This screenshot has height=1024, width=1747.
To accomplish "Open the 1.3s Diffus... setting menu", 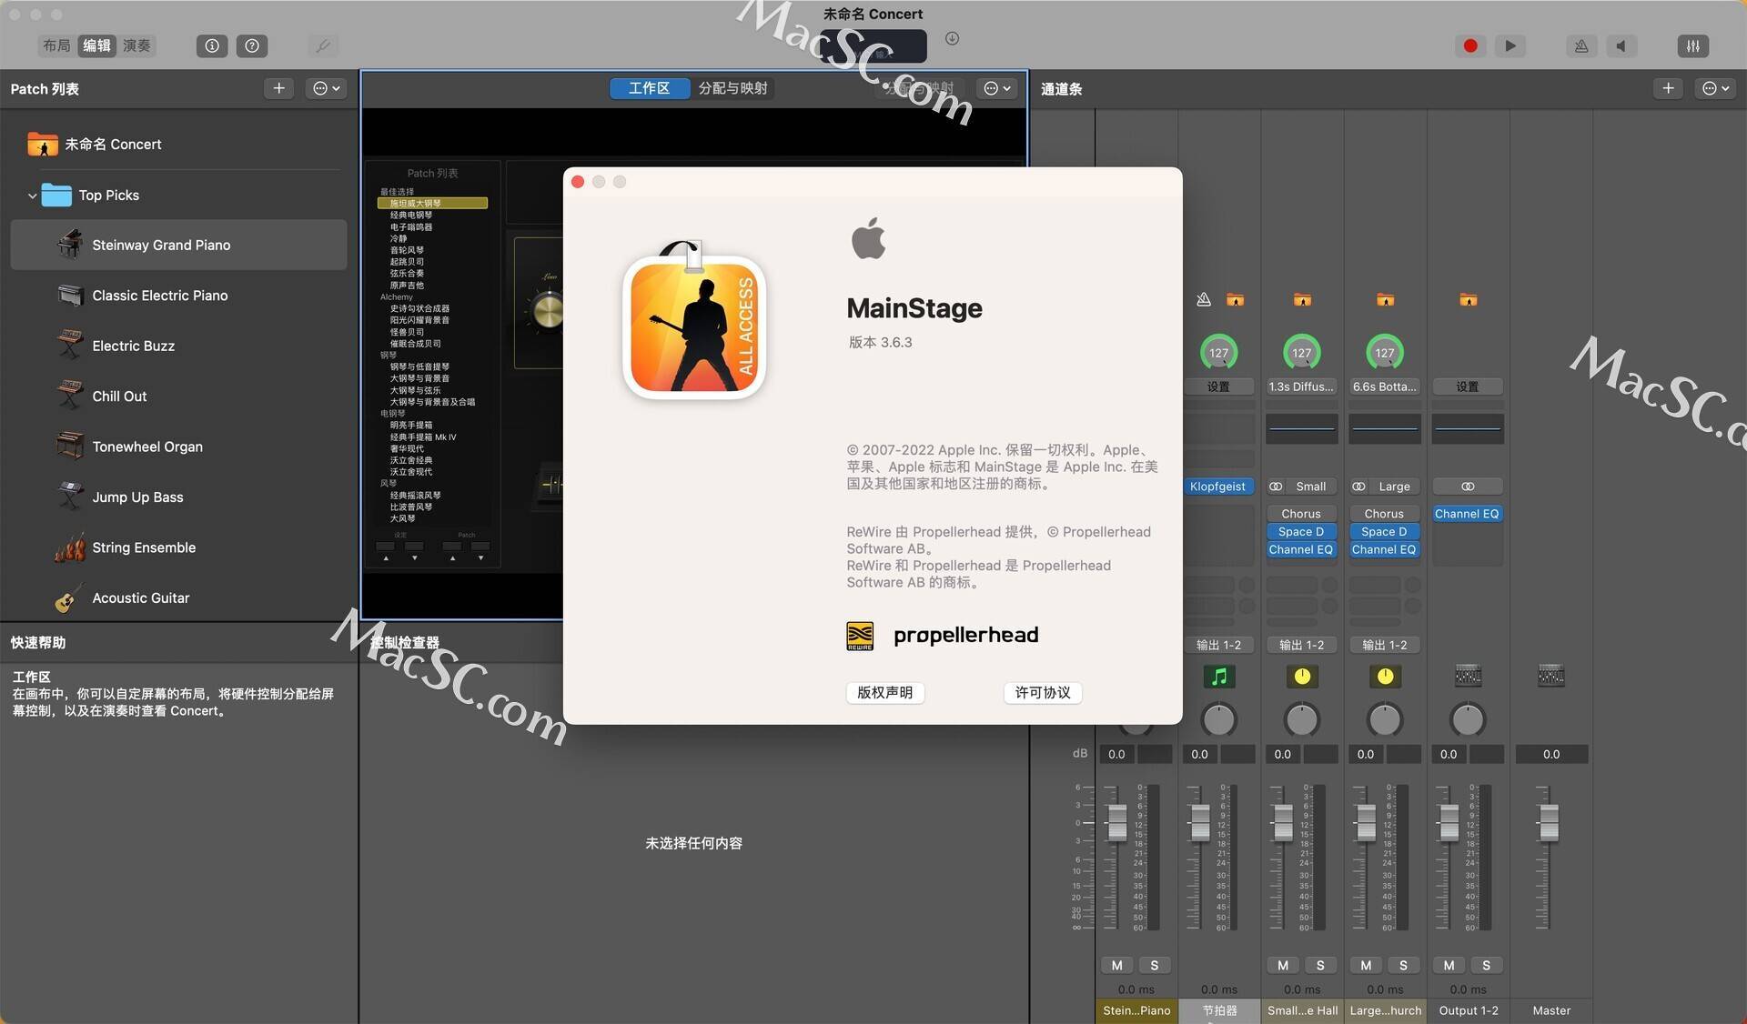I will pyautogui.click(x=1301, y=387).
